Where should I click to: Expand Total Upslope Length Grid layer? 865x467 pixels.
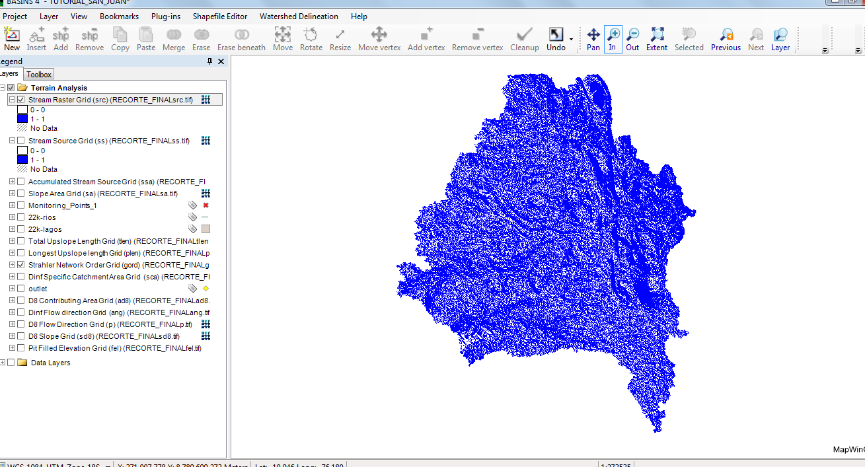(x=12, y=241)
